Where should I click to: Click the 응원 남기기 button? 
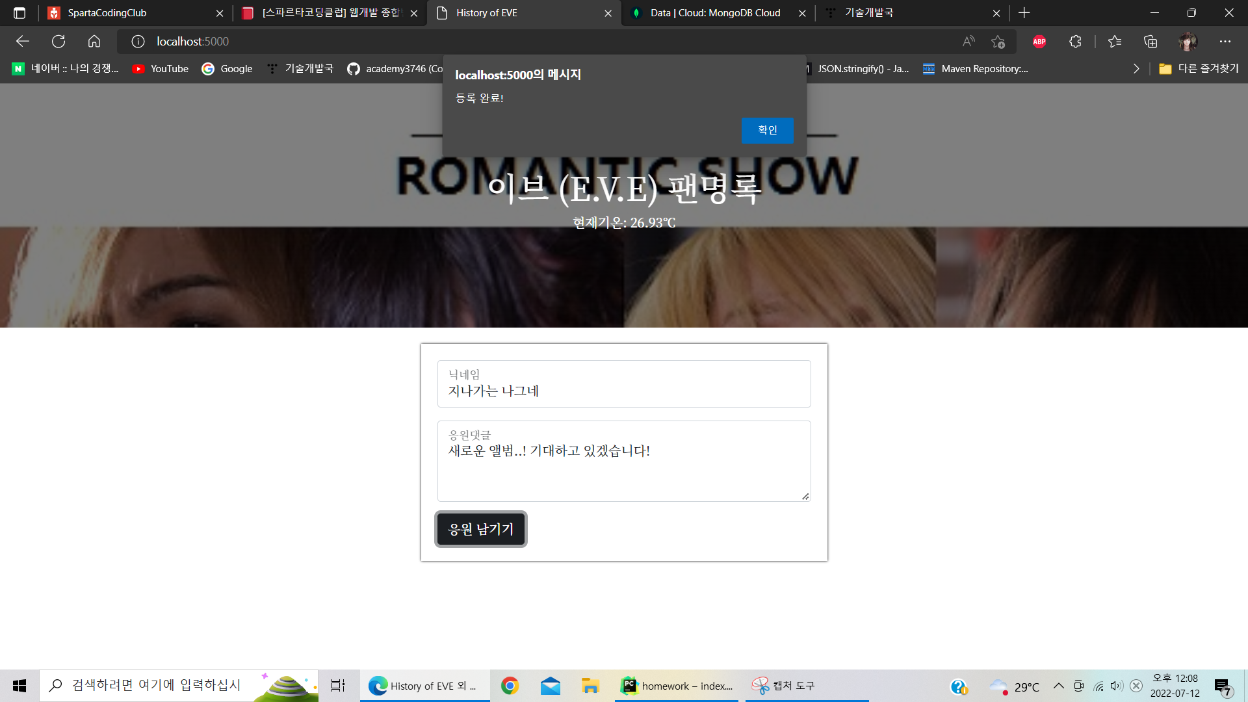(x=480, y=529)
